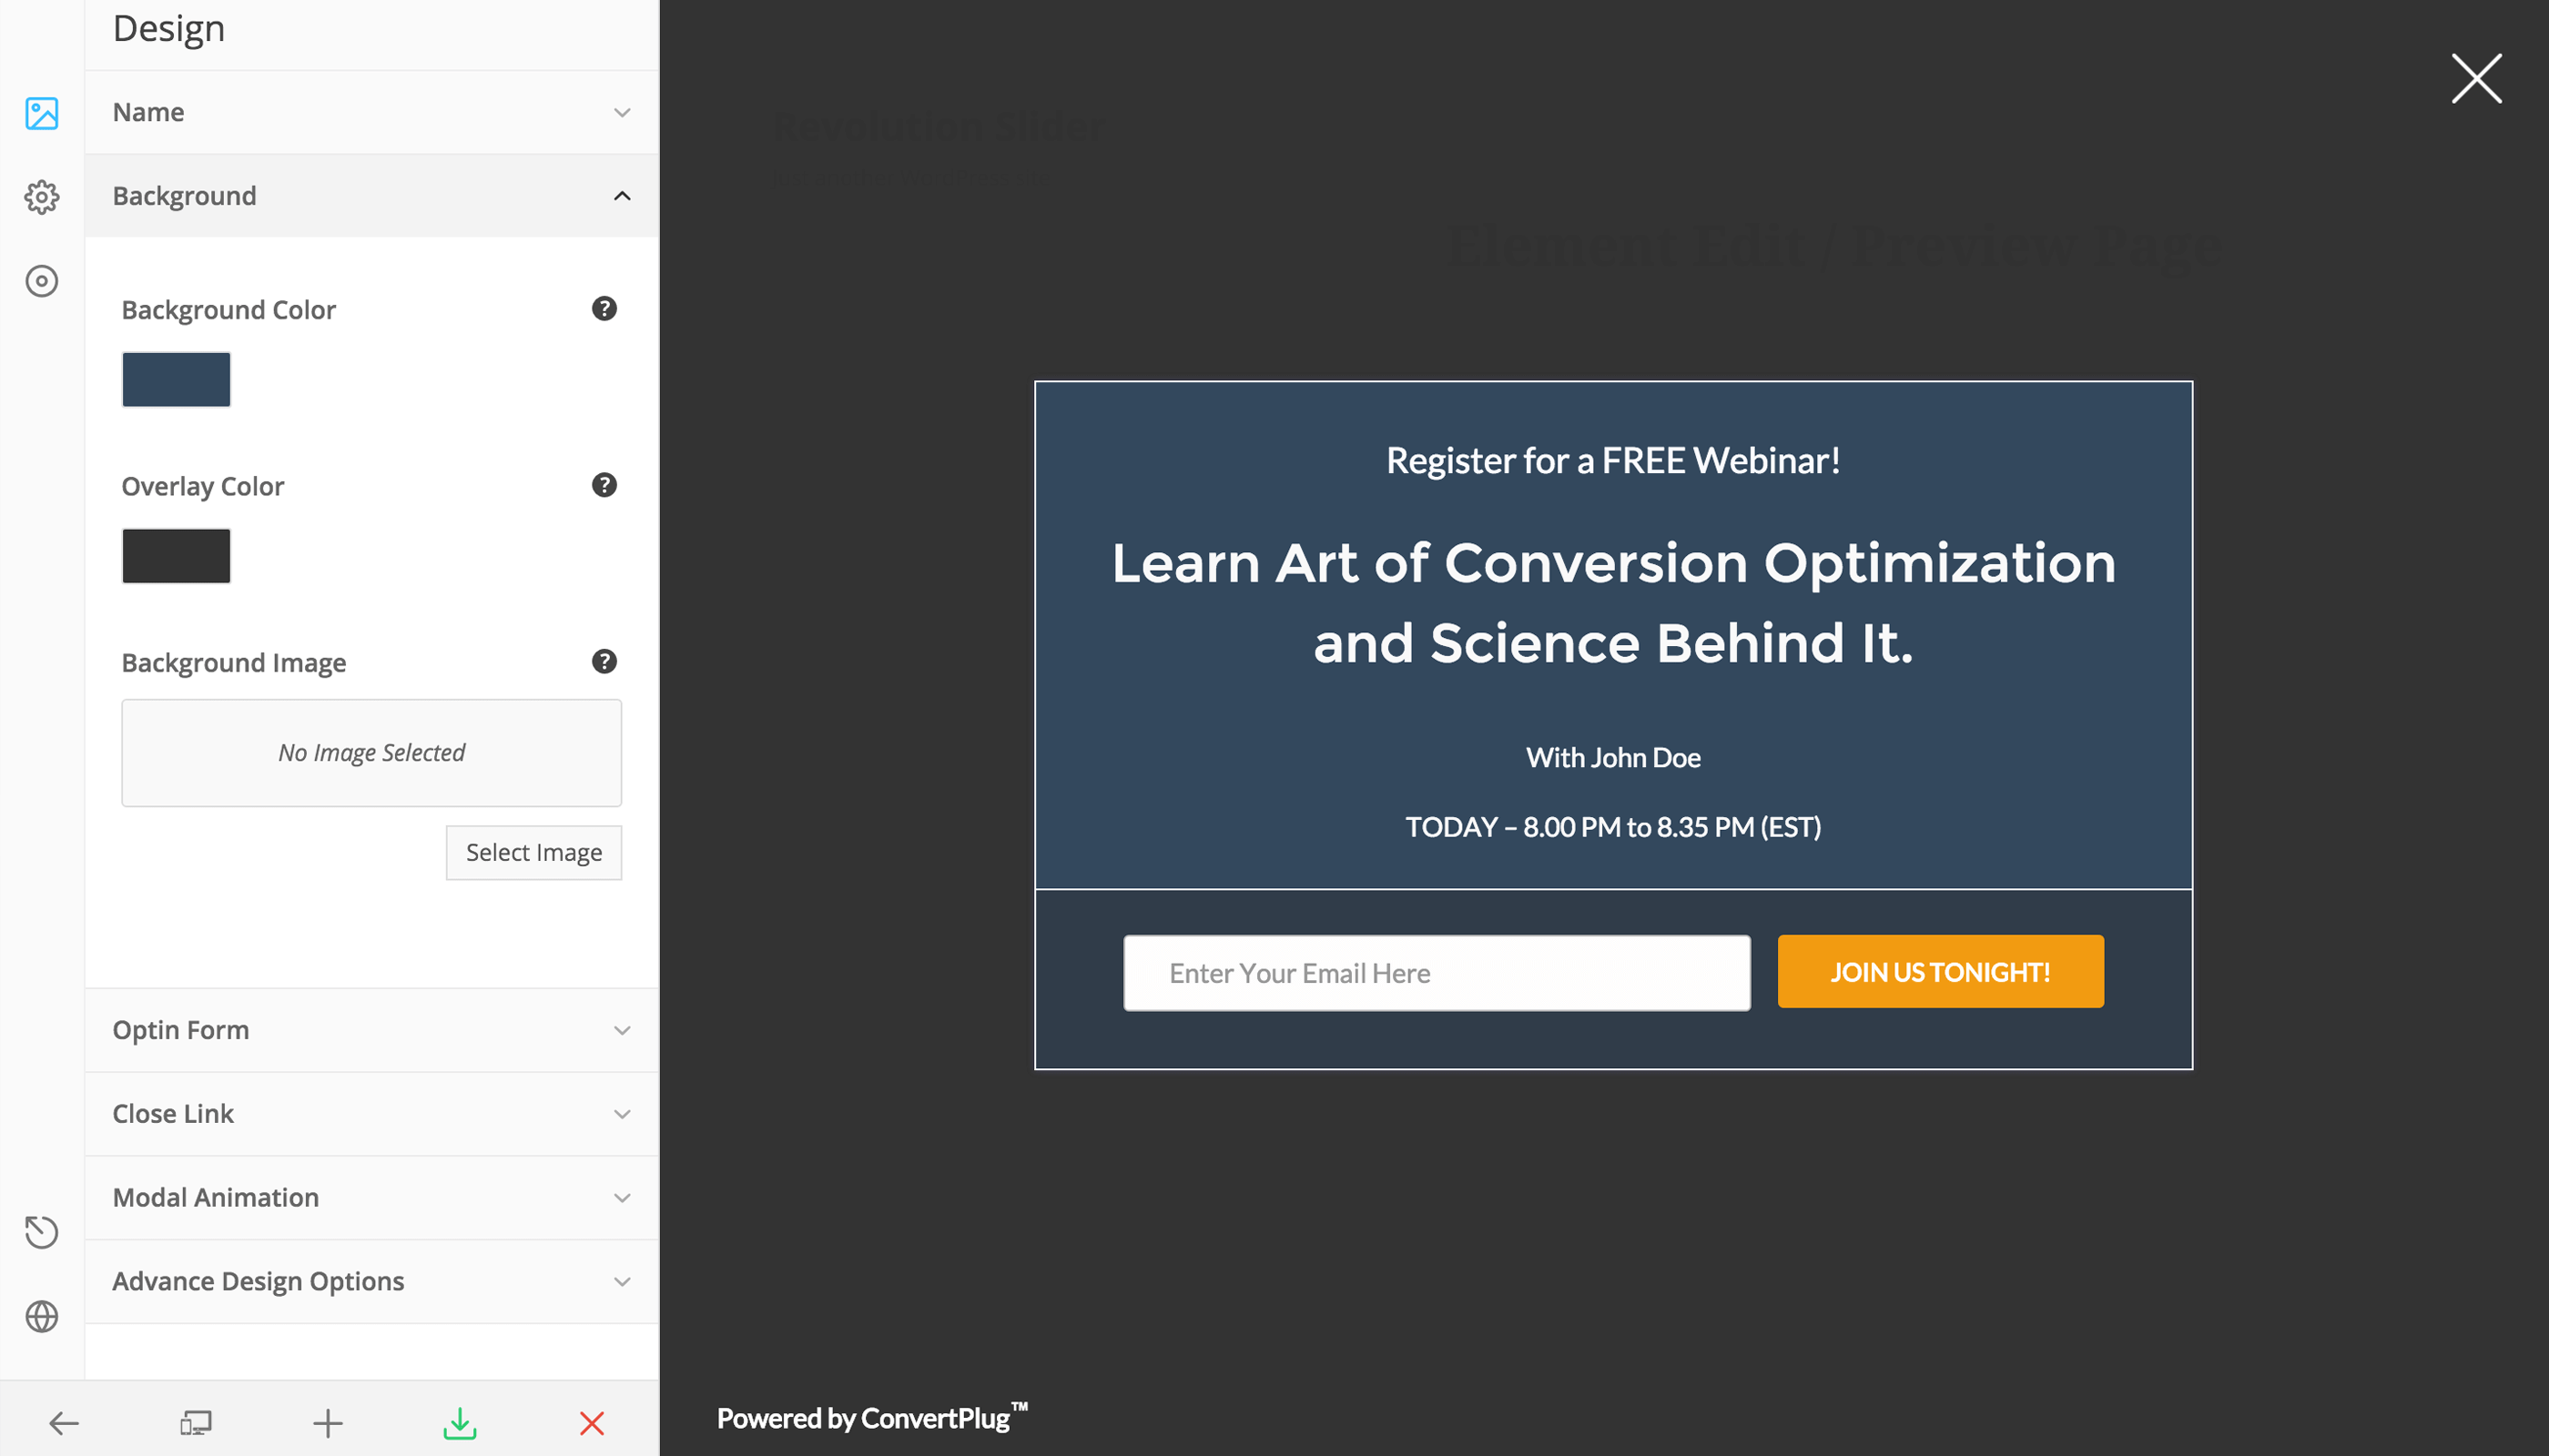Click the JOIN US TONIGHT button

[1940, 971]
